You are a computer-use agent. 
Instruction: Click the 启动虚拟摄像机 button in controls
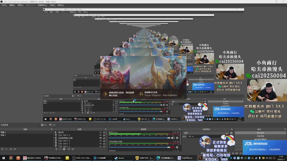[260, 139]
